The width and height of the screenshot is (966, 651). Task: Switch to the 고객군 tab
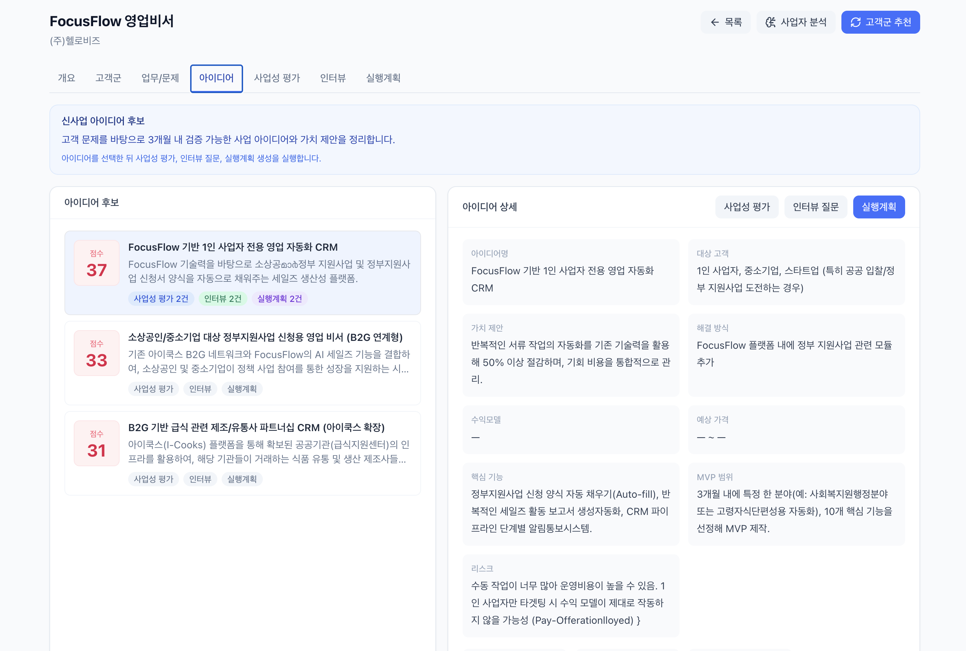click(x=108, y=78)
